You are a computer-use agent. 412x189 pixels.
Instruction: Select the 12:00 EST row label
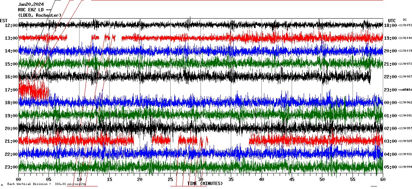(11, 25)
